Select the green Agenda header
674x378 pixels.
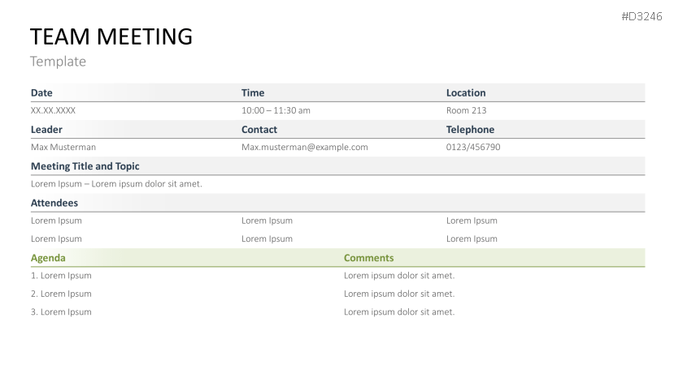(x=48, y=257)
